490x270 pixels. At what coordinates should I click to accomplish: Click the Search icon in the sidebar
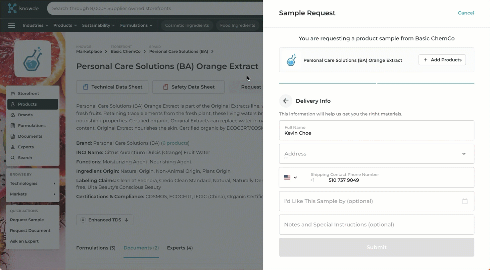13,158
